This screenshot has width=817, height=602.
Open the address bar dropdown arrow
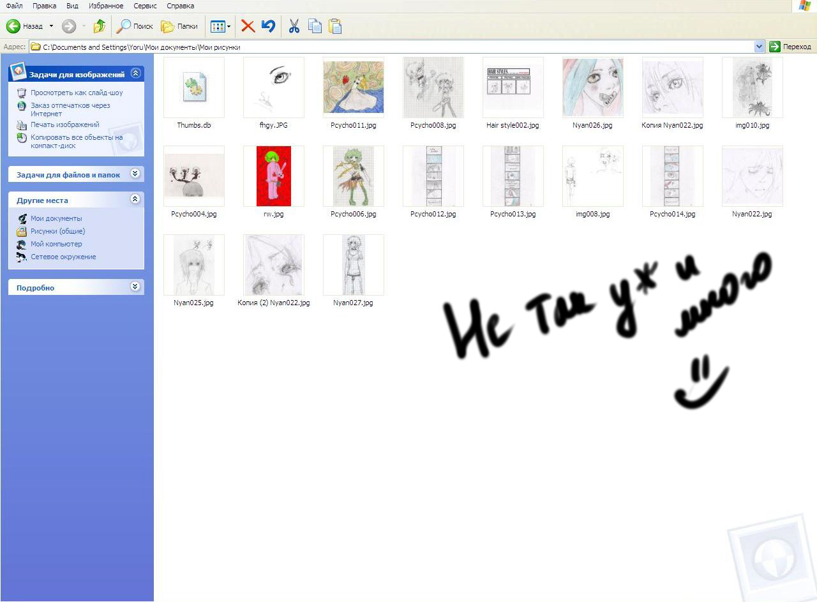coord(759,47)
